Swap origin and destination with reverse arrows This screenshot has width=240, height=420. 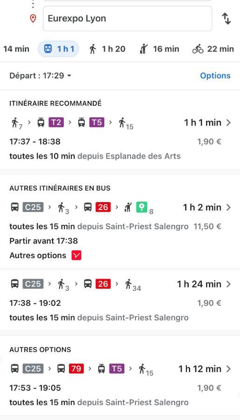click(x=226, y=19)
